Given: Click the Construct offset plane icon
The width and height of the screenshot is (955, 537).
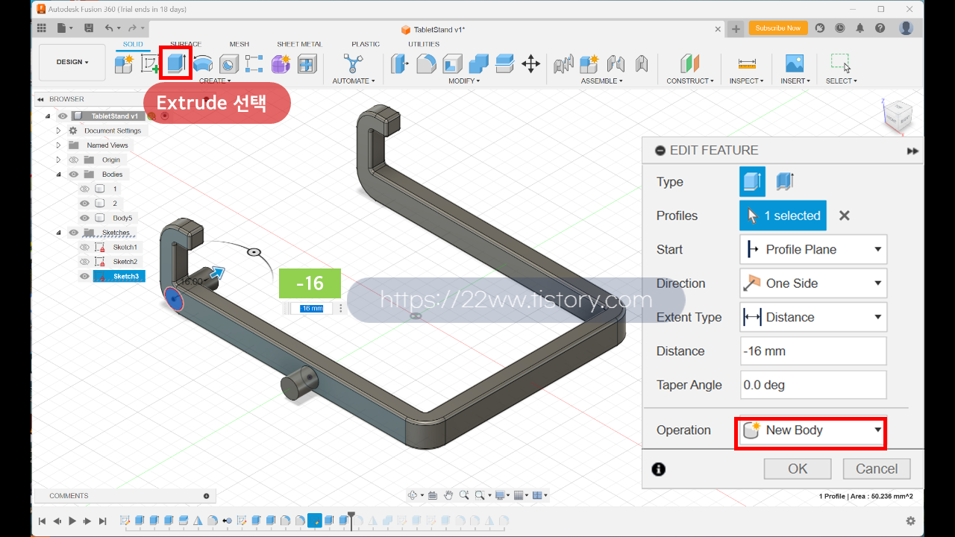Looking at the screenshot, I should [x=690, y=63].
